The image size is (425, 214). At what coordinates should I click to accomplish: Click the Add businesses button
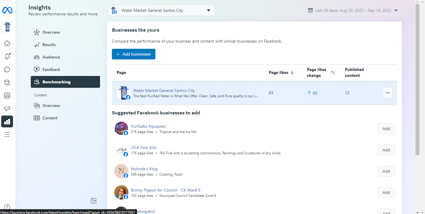click(133, 54)
